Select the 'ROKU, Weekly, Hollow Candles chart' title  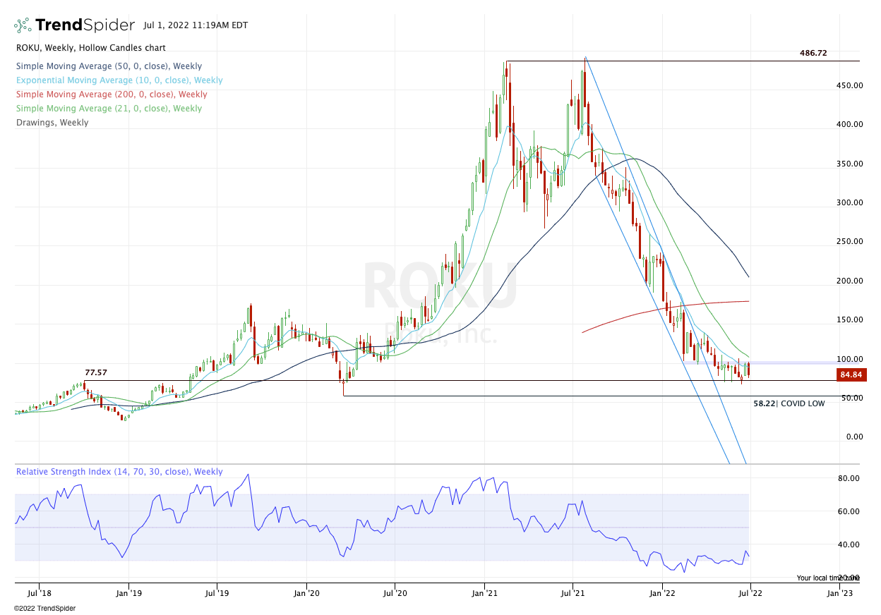90,48
